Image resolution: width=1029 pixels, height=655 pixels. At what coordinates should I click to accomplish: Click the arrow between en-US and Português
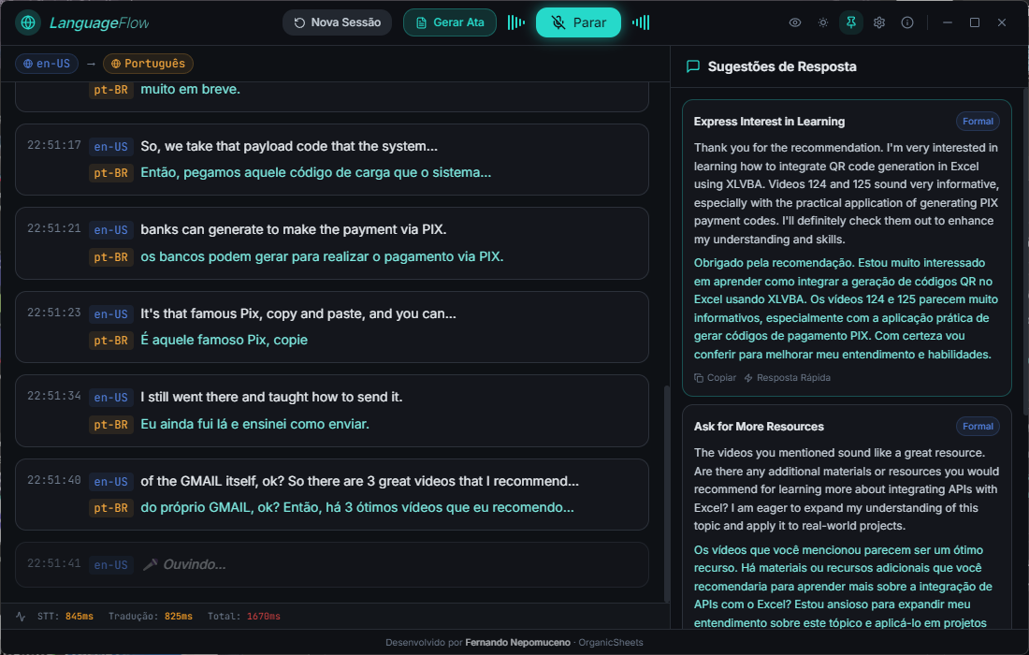pyautogui.click(x=92, y=64)
